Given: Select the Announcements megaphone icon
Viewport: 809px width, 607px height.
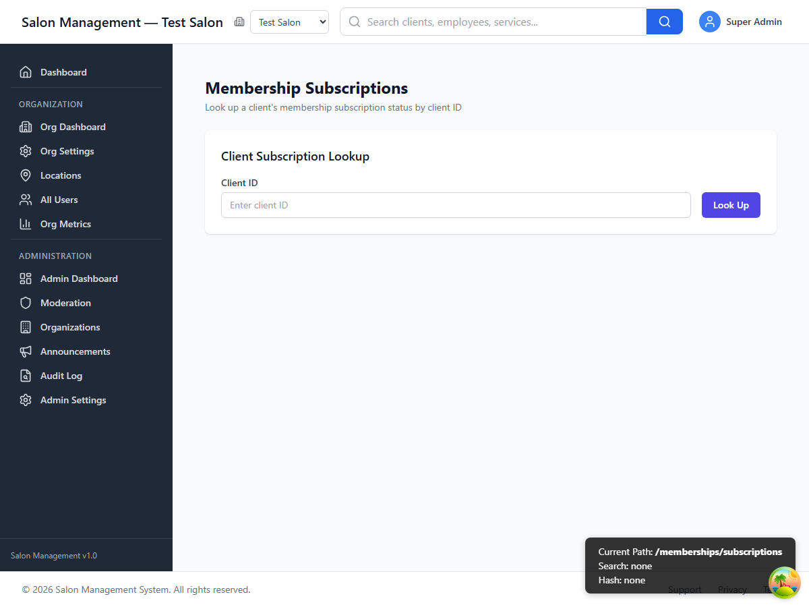Looking at the screenshot, I should coord(26,351).
